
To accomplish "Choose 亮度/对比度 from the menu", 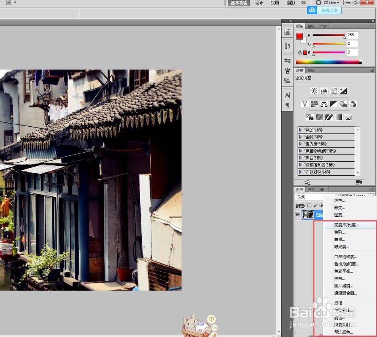I will coord(350,225).
